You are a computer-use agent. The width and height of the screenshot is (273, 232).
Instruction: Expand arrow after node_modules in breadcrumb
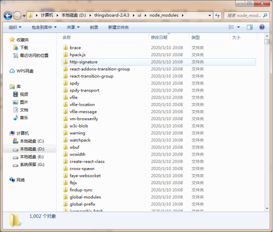point(183,15)
